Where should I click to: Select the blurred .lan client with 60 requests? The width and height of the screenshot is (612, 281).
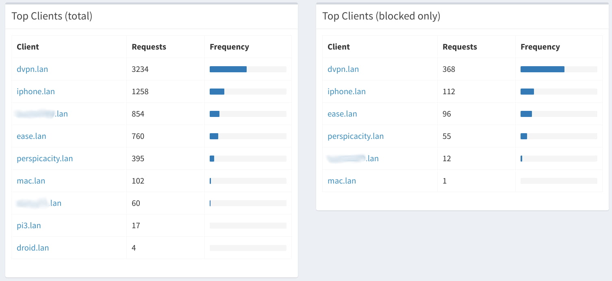coord(39,203)
